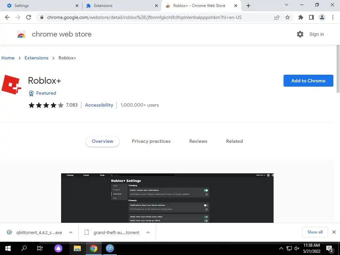Image resolution: width=340 pixels, height=255 pixels.
Task: Click the Chrome icon in the taskbar
Action: 93,248
